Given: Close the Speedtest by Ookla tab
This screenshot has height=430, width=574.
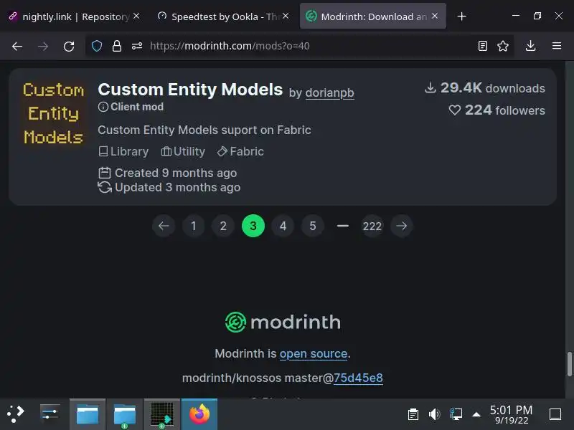Looking at the screenshot, I should coord(286,16).
